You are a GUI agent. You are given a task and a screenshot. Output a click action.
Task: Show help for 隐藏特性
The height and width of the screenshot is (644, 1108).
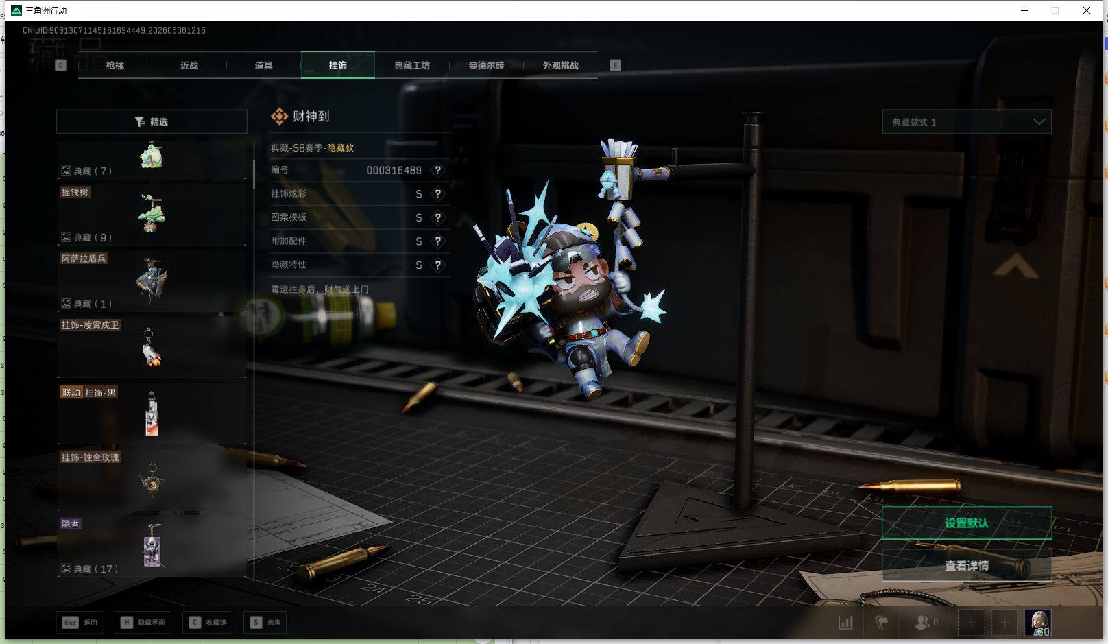438,265
